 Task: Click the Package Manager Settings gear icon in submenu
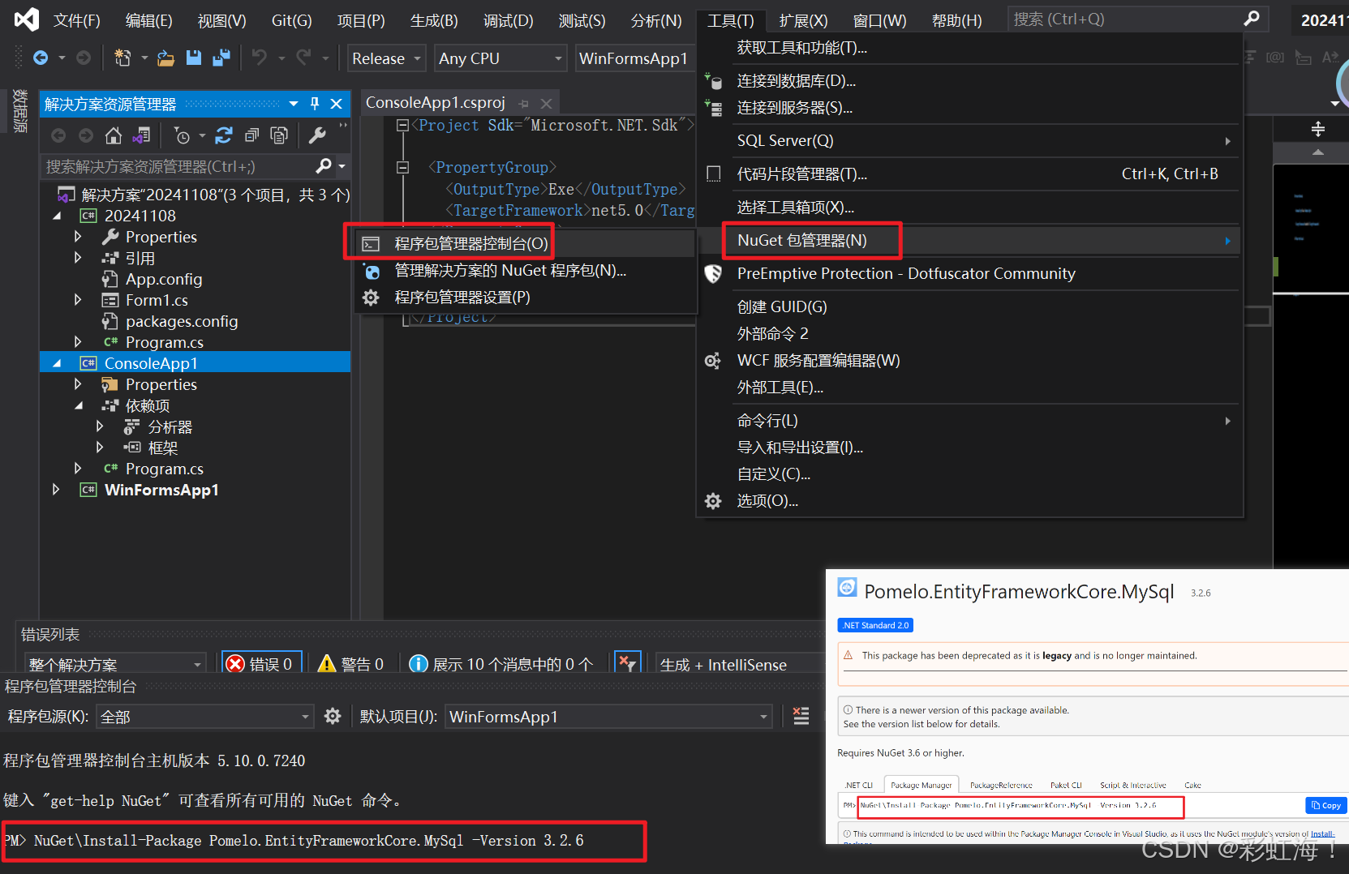click(371, 298)
